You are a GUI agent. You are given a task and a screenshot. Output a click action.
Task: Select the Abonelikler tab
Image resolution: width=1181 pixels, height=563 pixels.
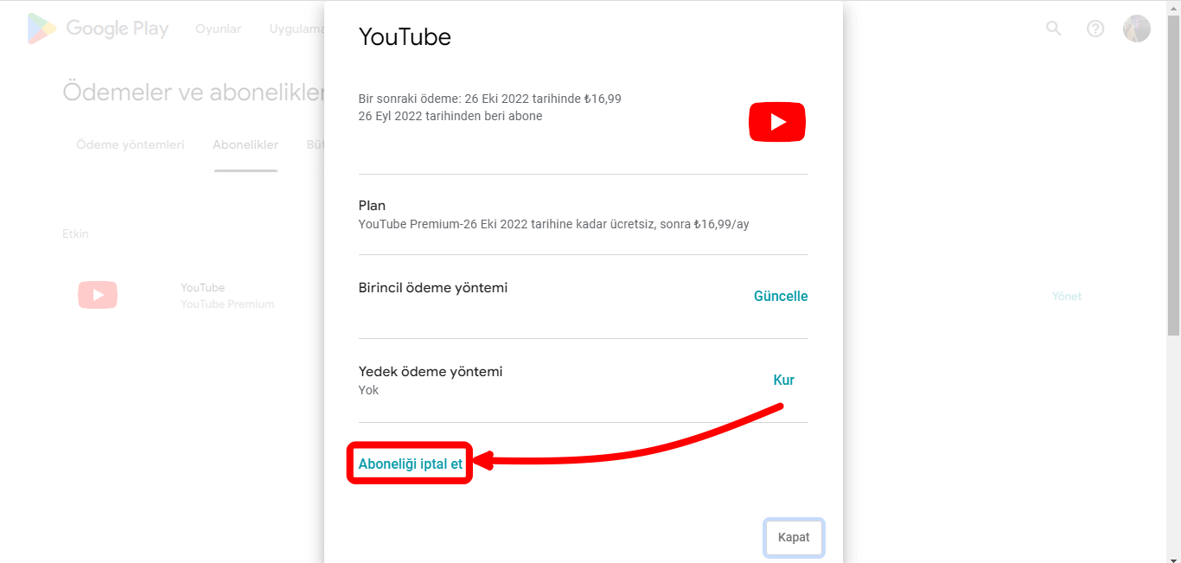click(x=246, y=144)
